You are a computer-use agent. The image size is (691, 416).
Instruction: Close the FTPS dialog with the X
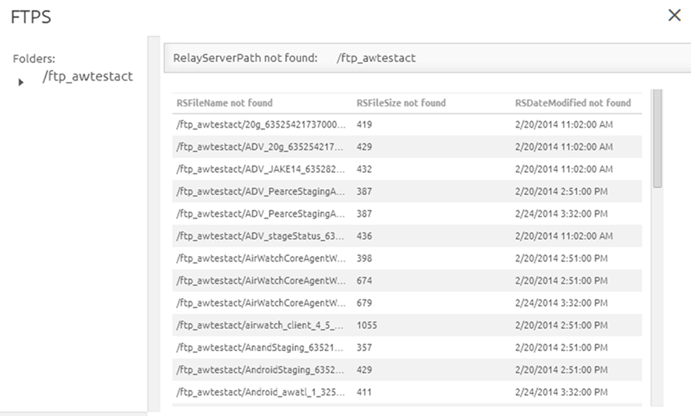coord(674,15)
